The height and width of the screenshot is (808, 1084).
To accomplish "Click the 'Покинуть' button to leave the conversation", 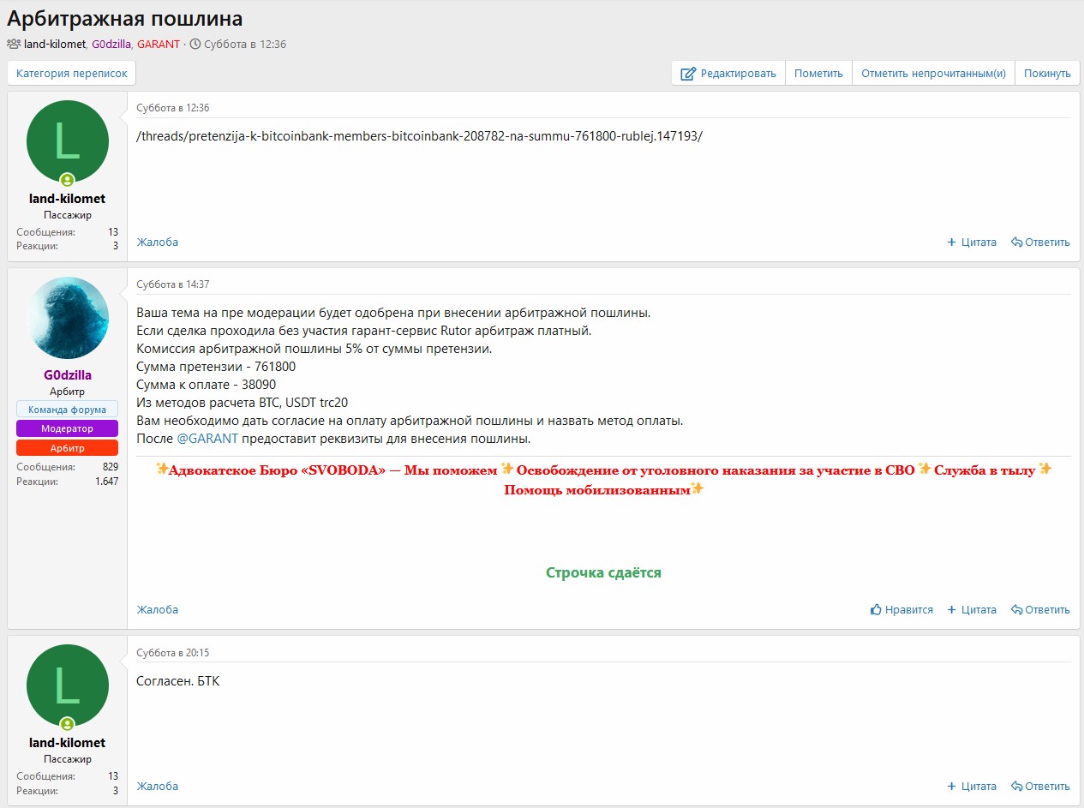I will [x=1046, y=74].
